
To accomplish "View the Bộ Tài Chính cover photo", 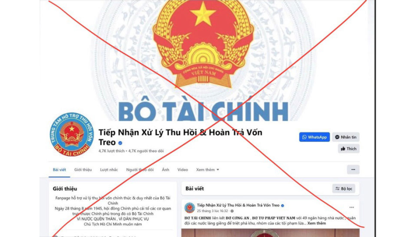I will (203, 60).
